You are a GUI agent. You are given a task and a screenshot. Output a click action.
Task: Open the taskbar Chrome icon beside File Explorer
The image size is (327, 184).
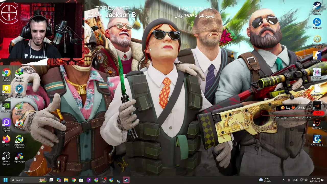[74, 180]
